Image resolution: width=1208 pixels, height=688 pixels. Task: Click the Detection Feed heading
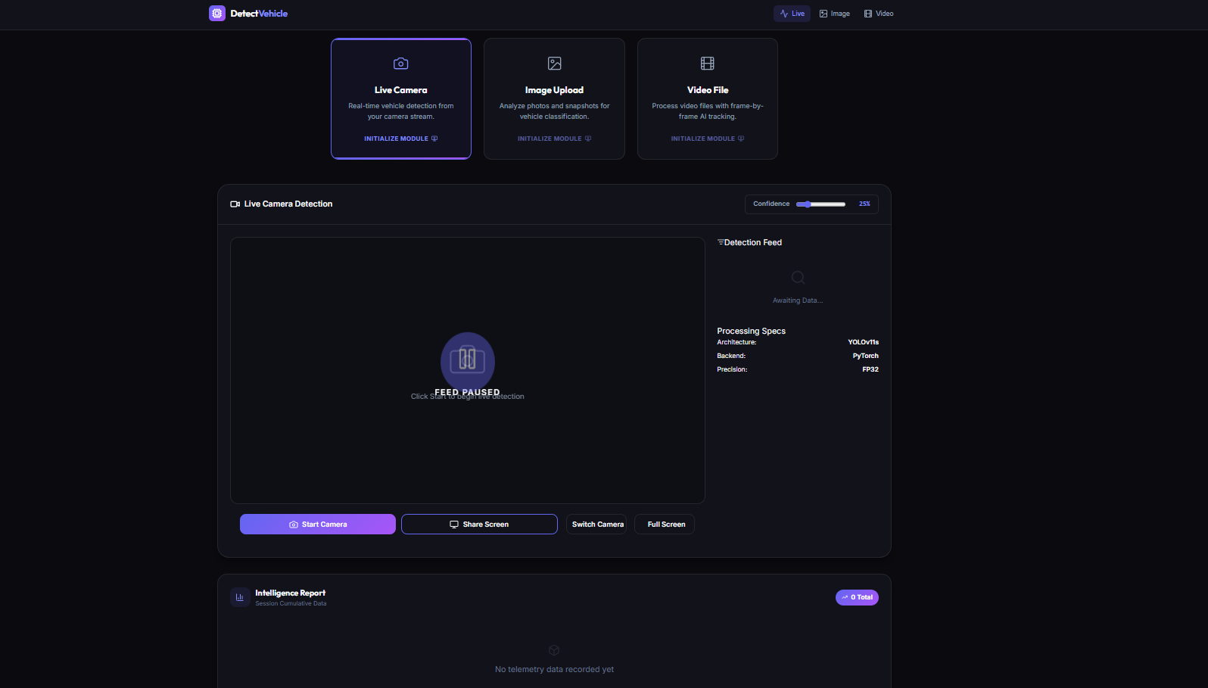pyautogui.click(x=753, y=243)
